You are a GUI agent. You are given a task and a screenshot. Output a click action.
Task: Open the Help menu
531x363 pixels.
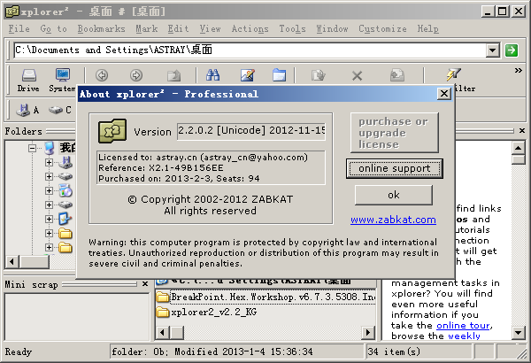[427, 29]
